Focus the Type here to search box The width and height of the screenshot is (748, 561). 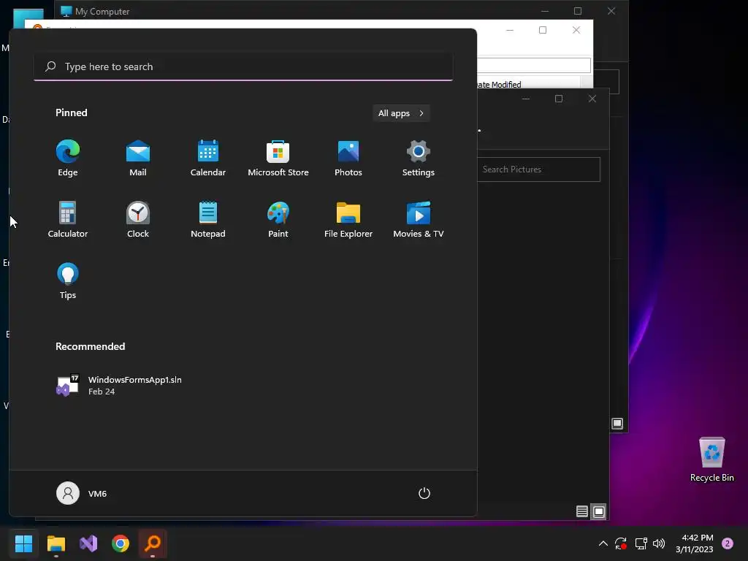(x=243, y=66)
